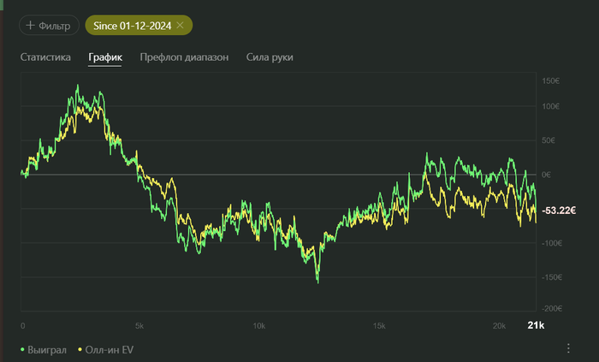Click the -53.22€ current value label
The height and width of the screenshot is (362, 599).
pos(559,211)
